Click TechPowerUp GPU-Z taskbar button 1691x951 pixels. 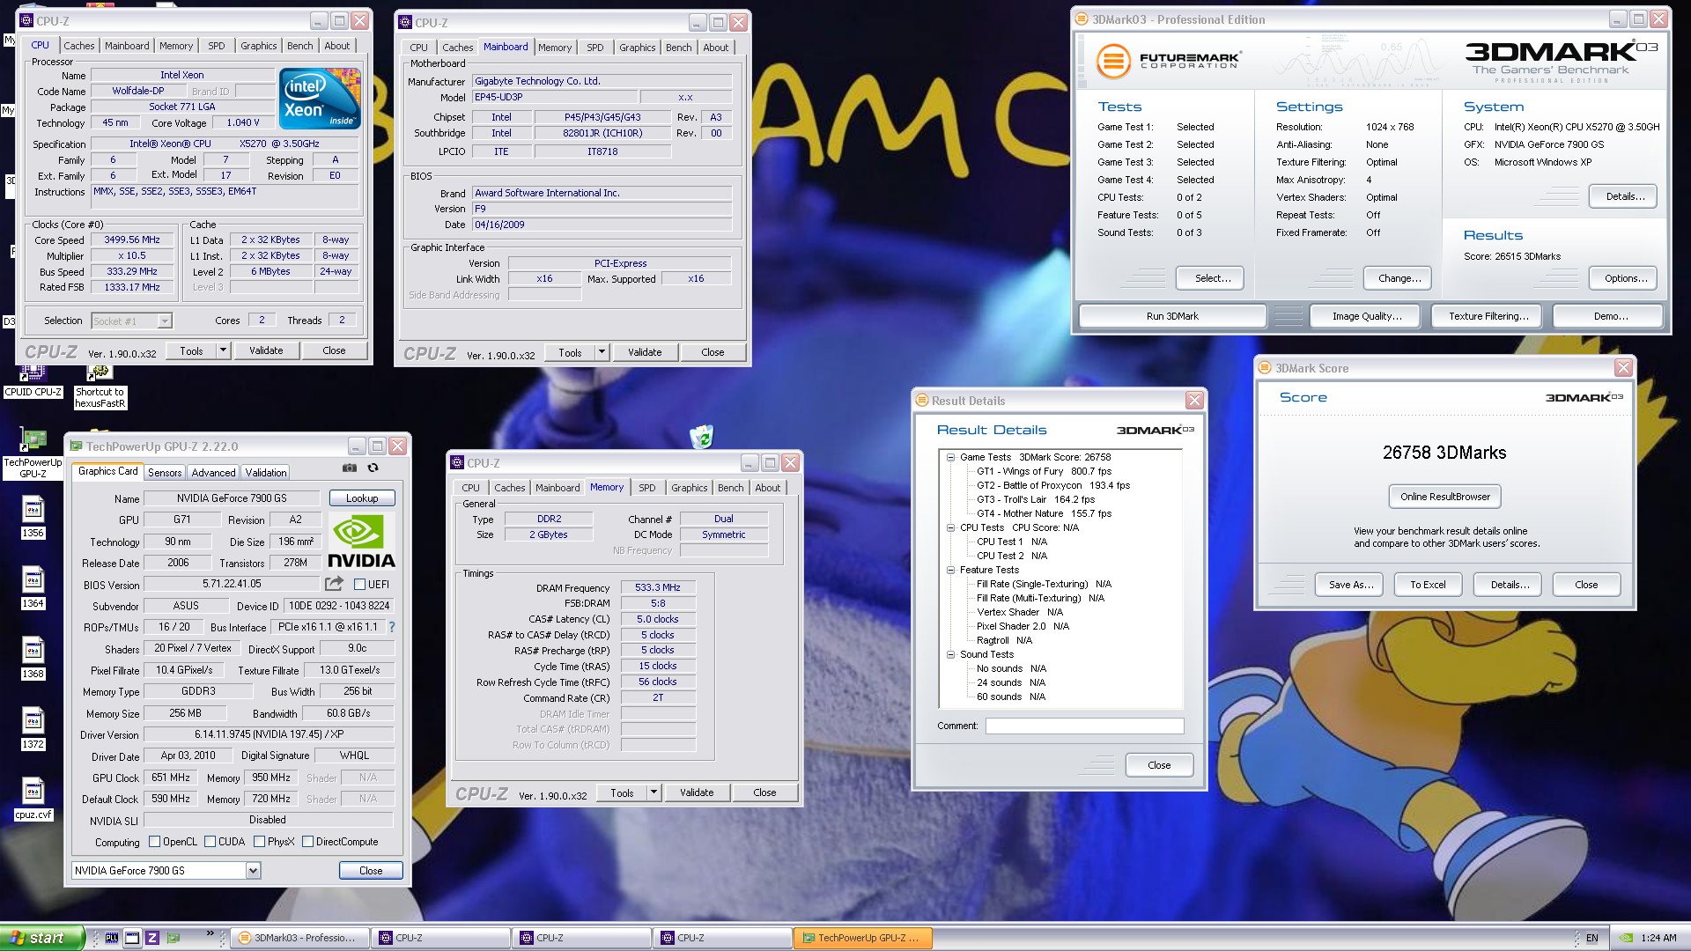[x=862, y=938]
